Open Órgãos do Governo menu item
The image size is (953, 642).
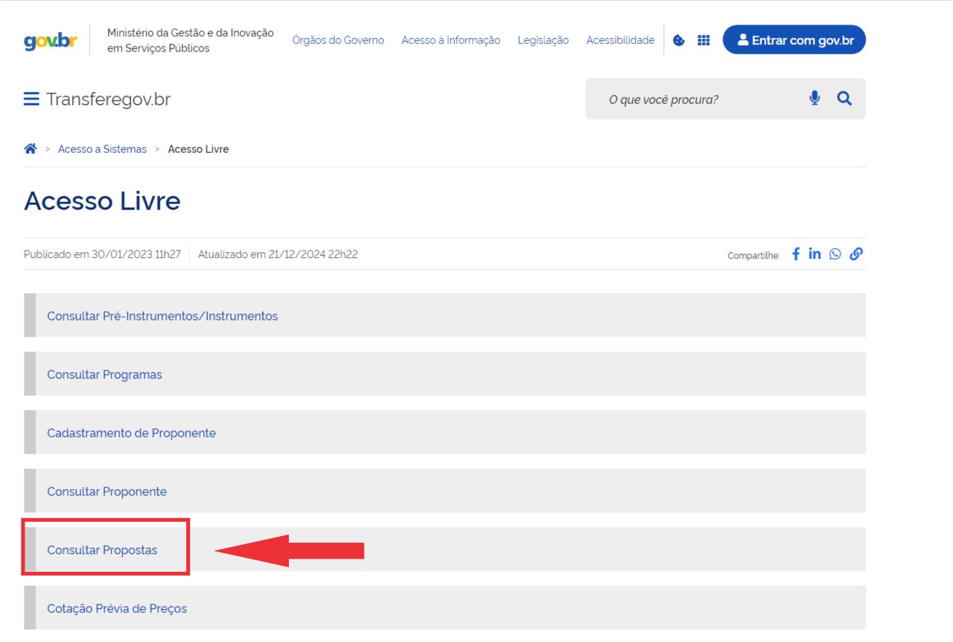click(x=338, y=40)
